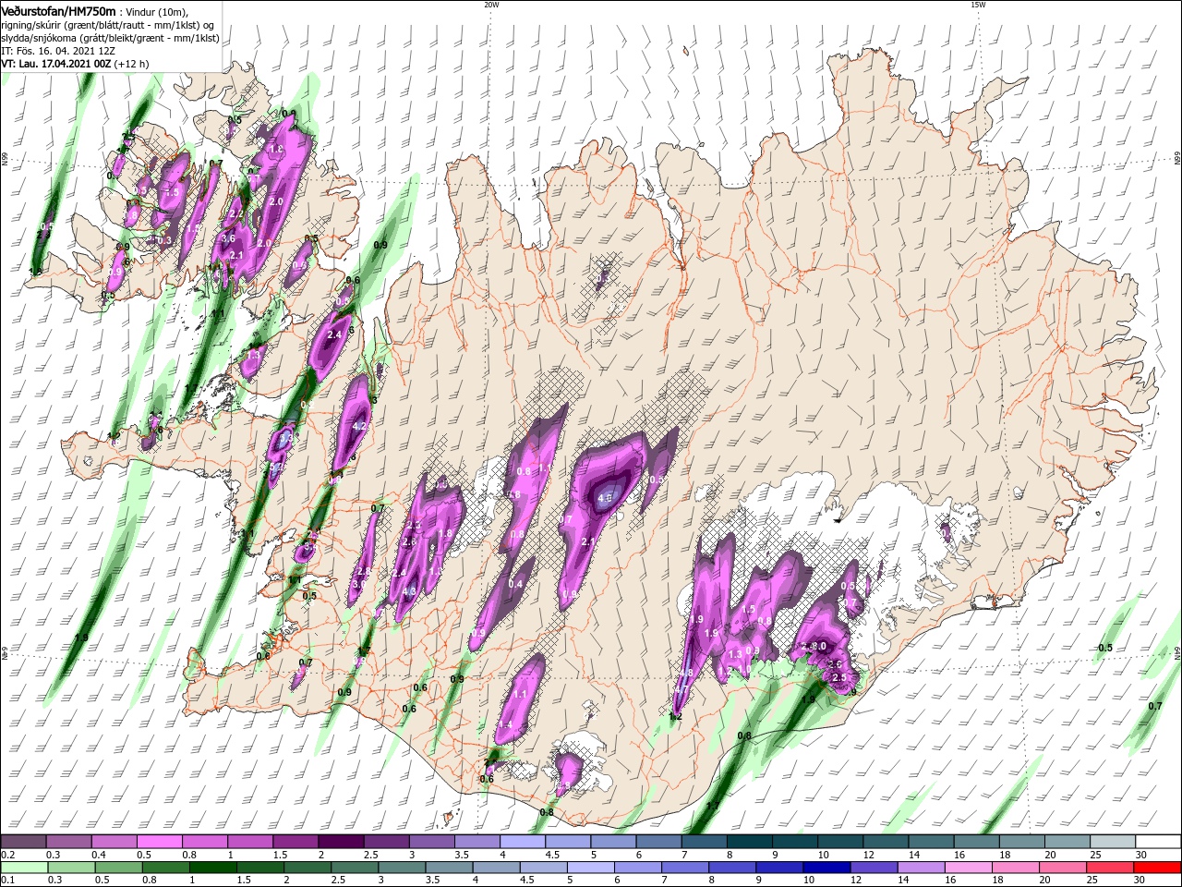Click the pale green 0.1 rain legend swatch
Viewport: 1182px width, 887px height.
point(24,868)
